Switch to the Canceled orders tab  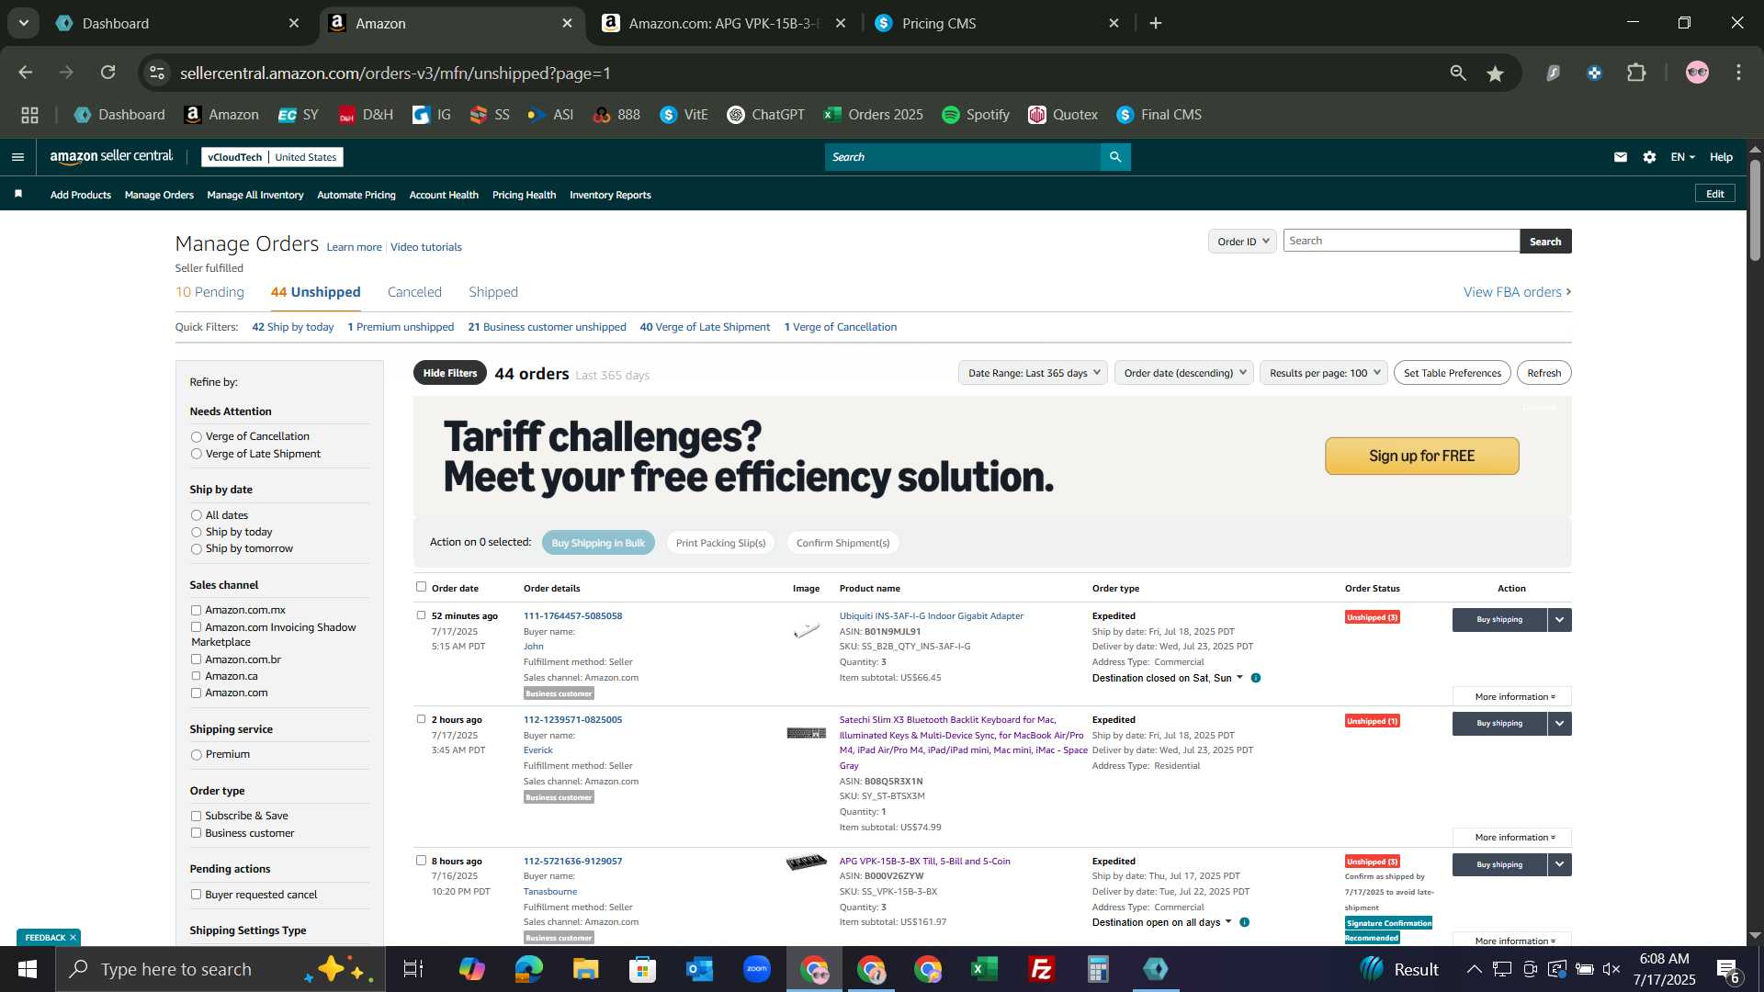414,292
